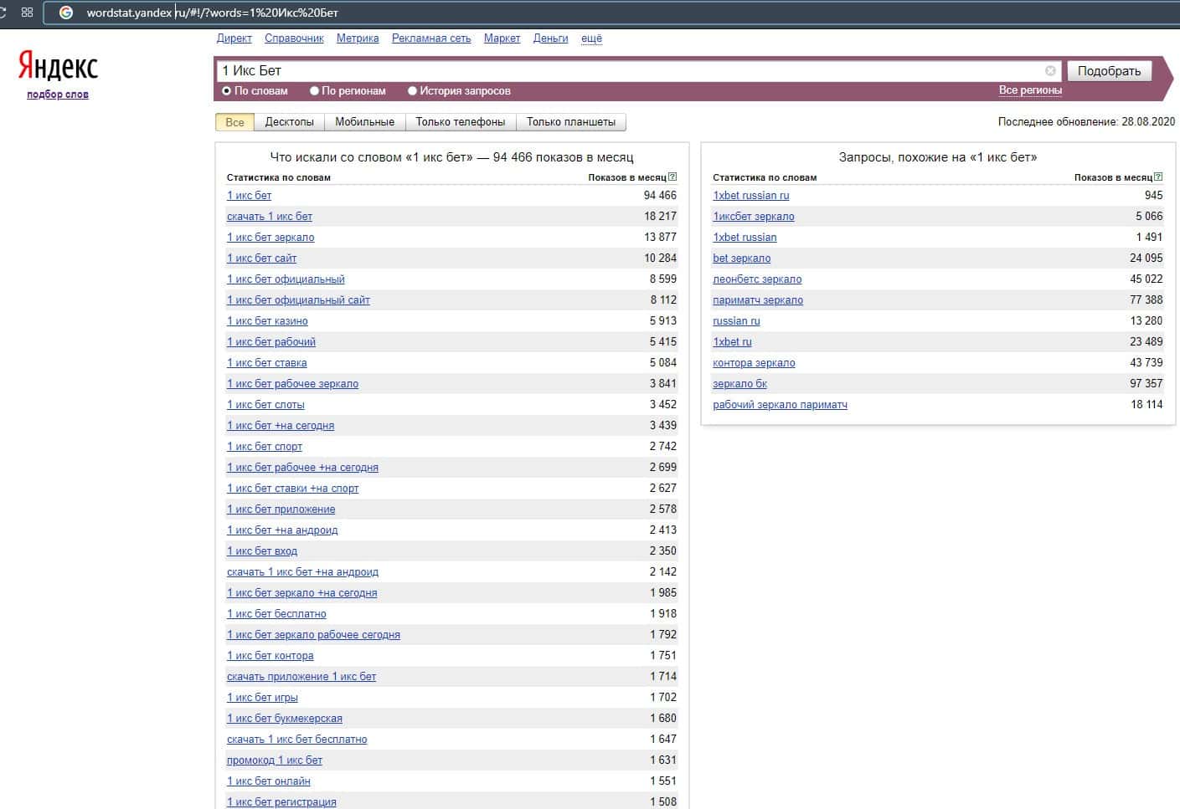Viewport: 1180px width, 809px height.
Task: Choose the 'История запросов' radio button
Action: click(412, 91)
